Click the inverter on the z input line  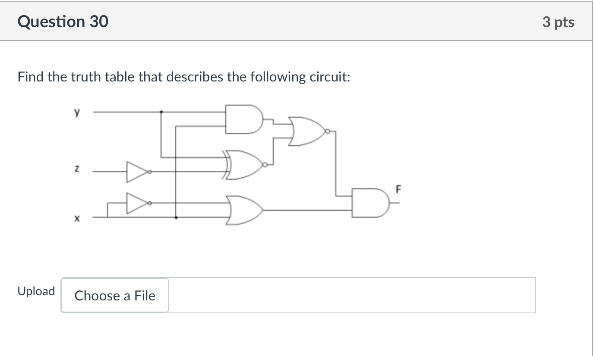click(x=135, y=171)
